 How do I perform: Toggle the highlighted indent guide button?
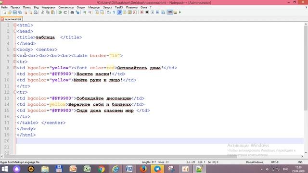[x=119, y=12]
